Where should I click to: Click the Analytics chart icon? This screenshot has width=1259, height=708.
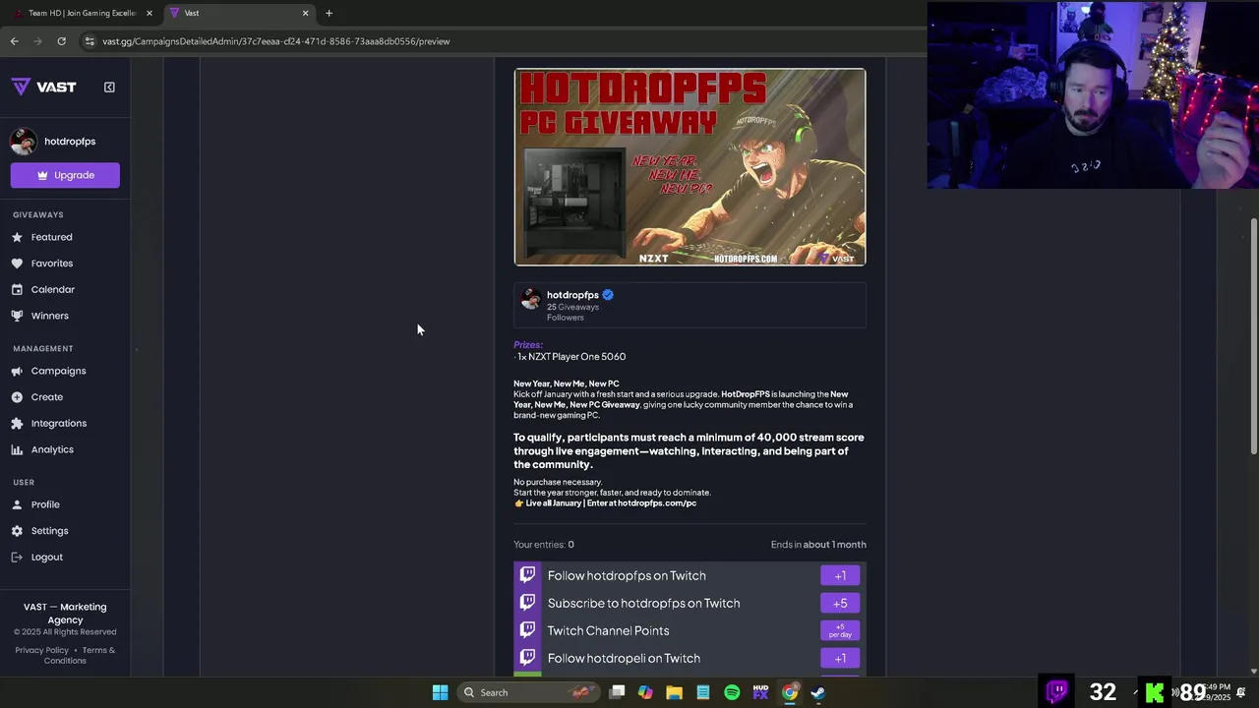[x=17, y=449]
